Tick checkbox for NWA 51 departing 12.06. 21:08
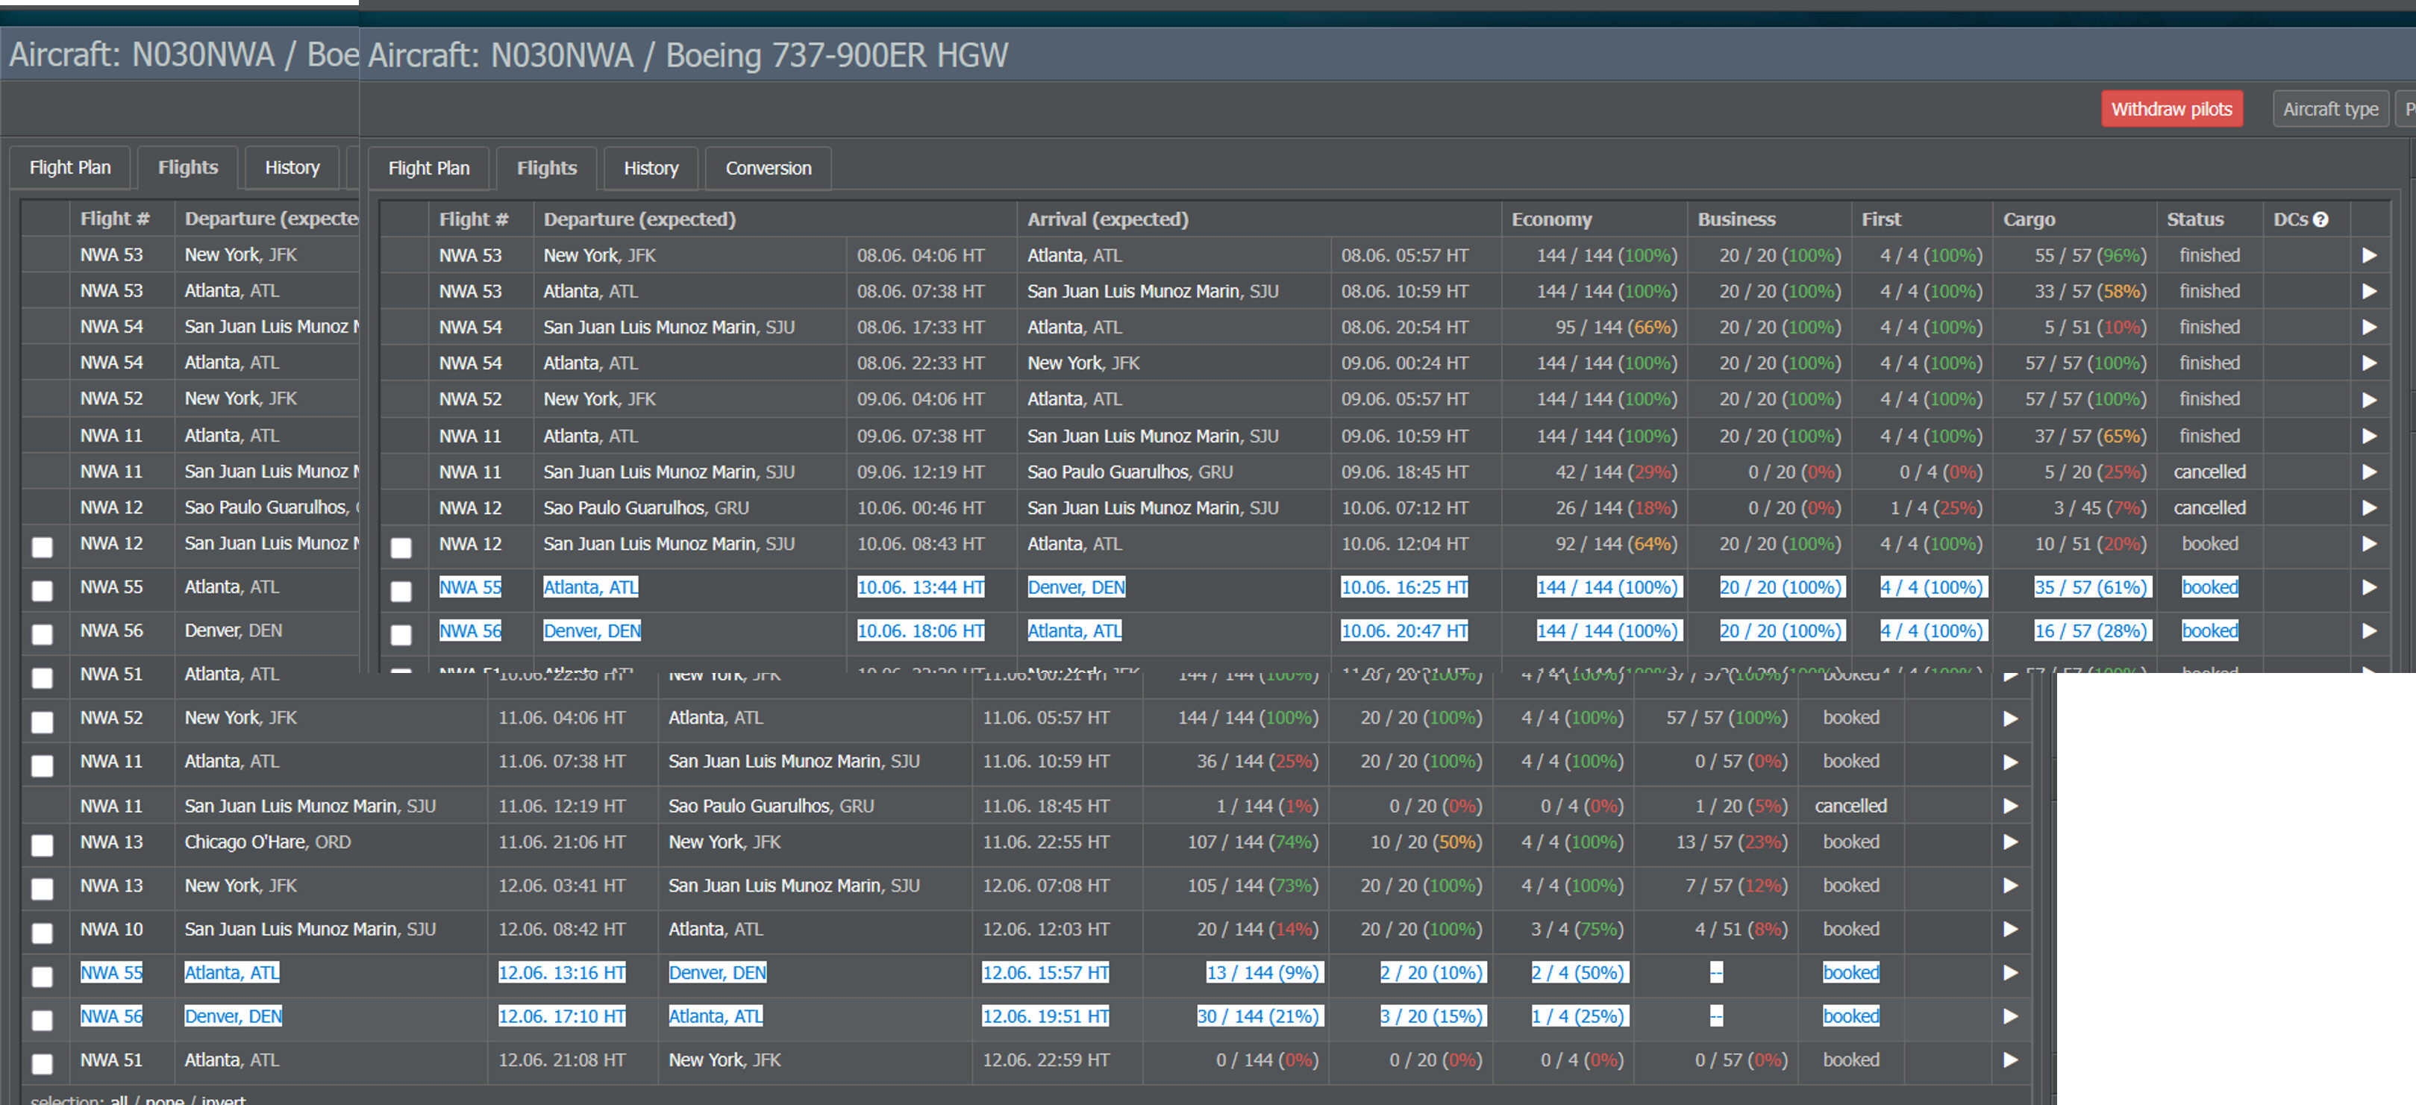Screen dimensions: 2416x1105 tap(43, 1064)
